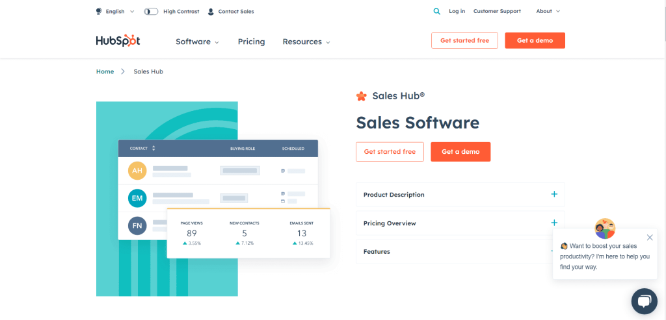Image resolution: width=666 pixels, height=320 pixels.
Task: Open the English language dropdown
Action: 120,12
